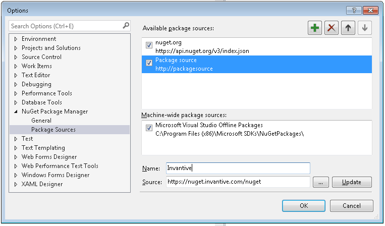Click the search magnifier icon in Search Options
The height and width of the screenshot is (226, 385).
tap(126, 26)
